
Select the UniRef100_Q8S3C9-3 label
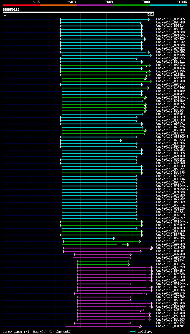click(172, 137)
